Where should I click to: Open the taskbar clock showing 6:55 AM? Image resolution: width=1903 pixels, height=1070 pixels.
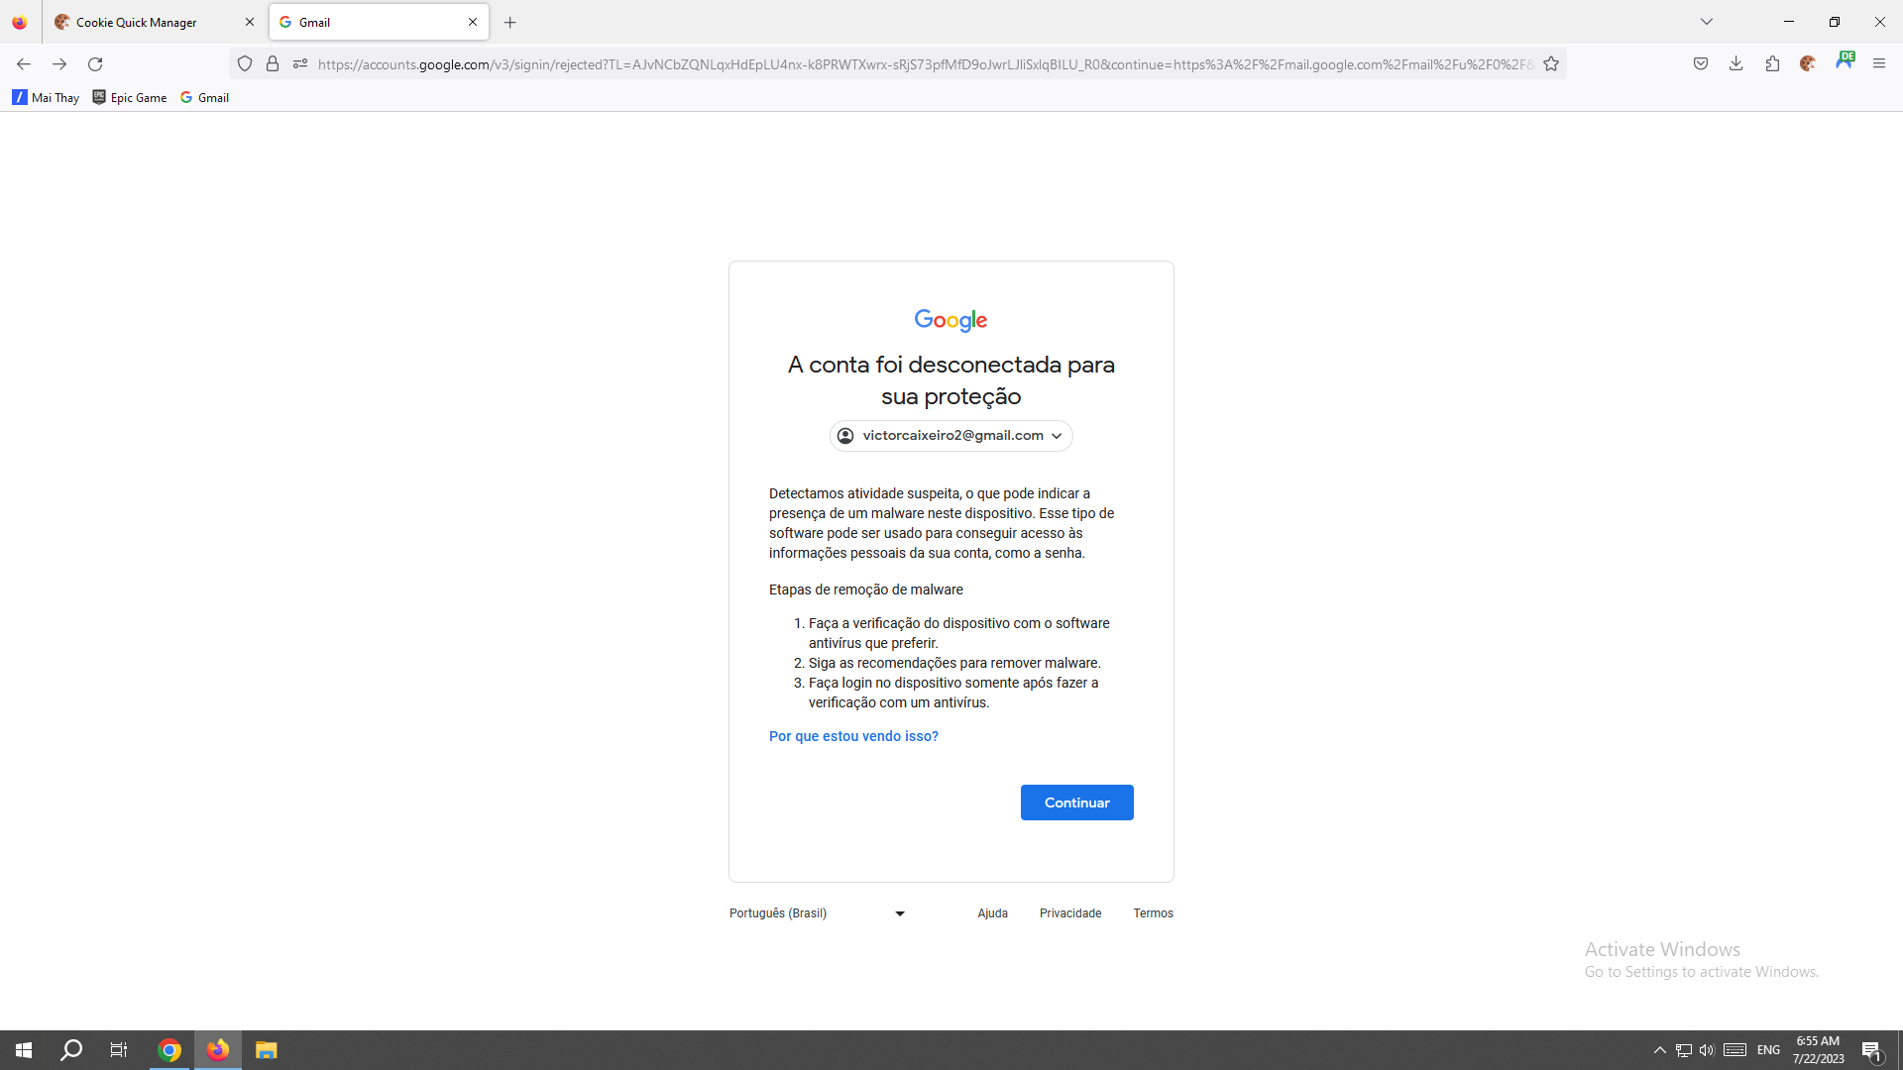(x=1818, y=1050)
